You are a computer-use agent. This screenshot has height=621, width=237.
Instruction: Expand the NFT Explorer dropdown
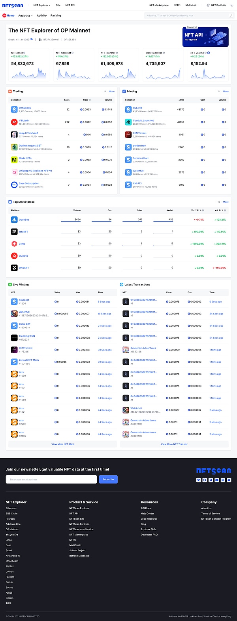coord(41,5)
